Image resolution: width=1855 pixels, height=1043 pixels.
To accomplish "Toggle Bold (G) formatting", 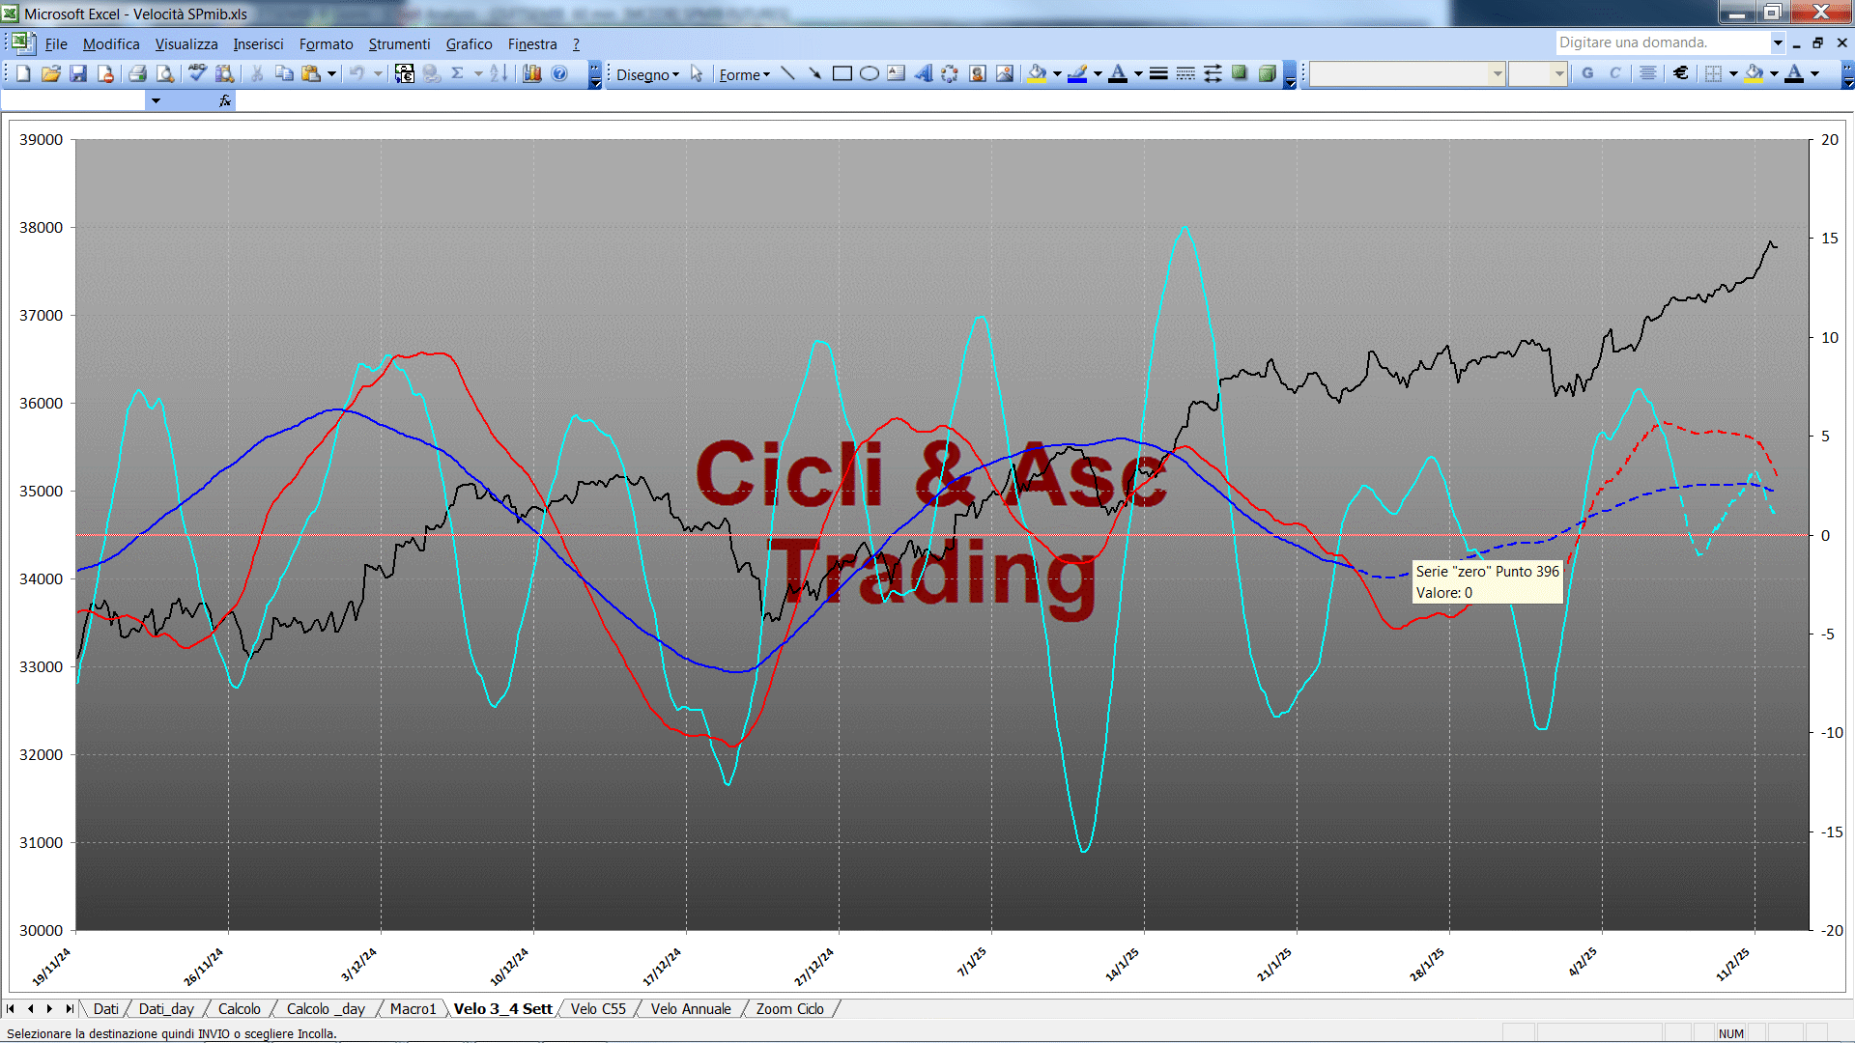I will coord(1587,73).
